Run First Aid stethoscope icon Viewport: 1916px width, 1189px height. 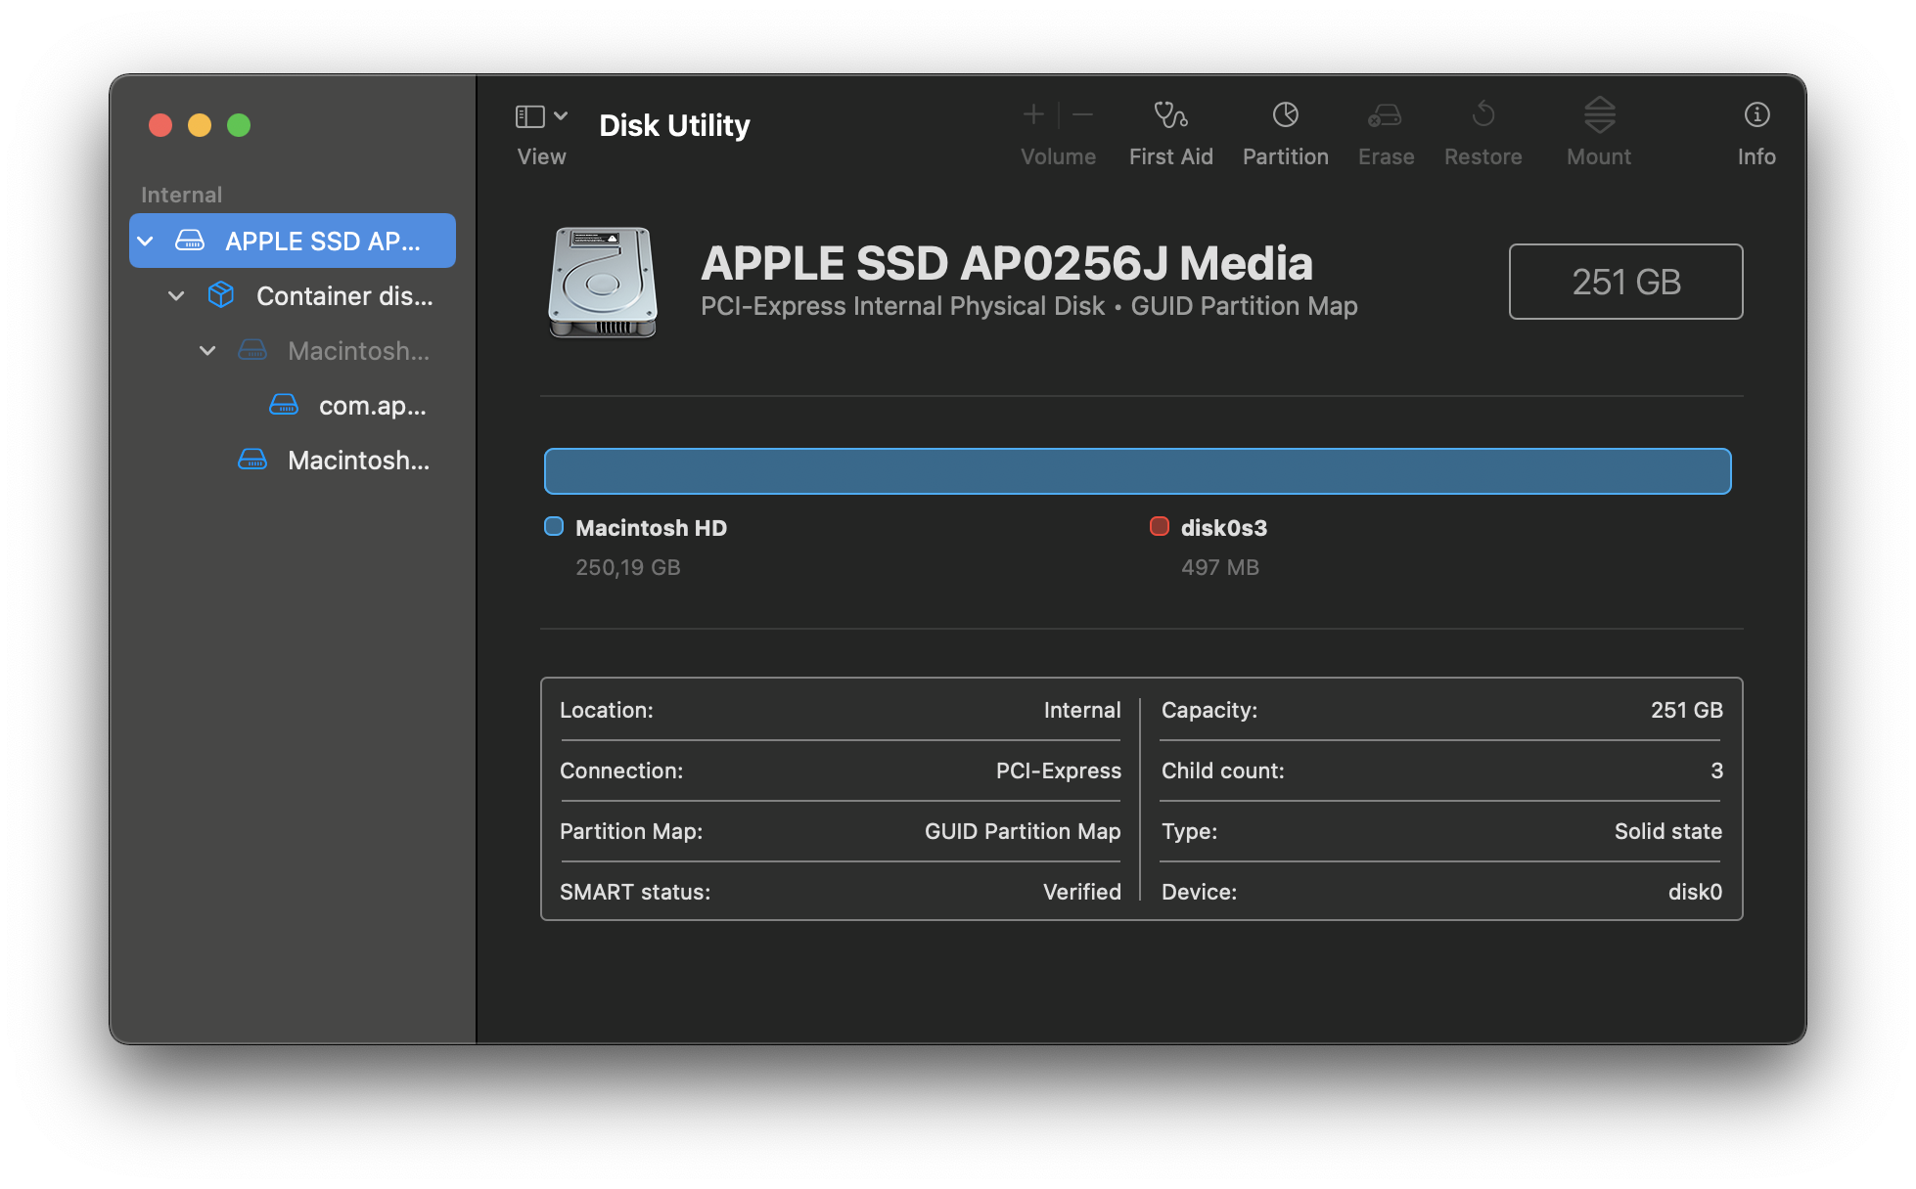(x=1170, y=114)
